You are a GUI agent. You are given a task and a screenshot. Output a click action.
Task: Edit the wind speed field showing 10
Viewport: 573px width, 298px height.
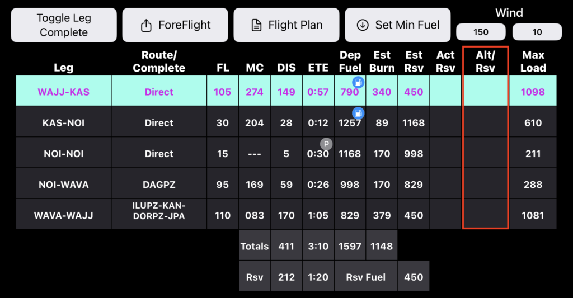click(x=537, y=32)
